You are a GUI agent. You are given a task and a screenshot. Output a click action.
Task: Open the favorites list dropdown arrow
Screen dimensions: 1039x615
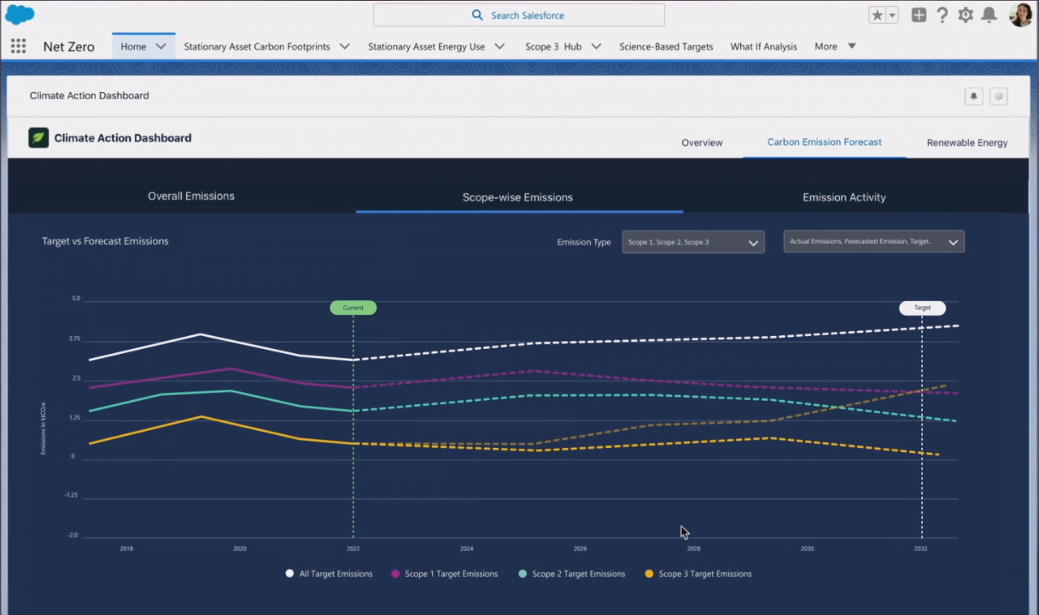point(892,15)
